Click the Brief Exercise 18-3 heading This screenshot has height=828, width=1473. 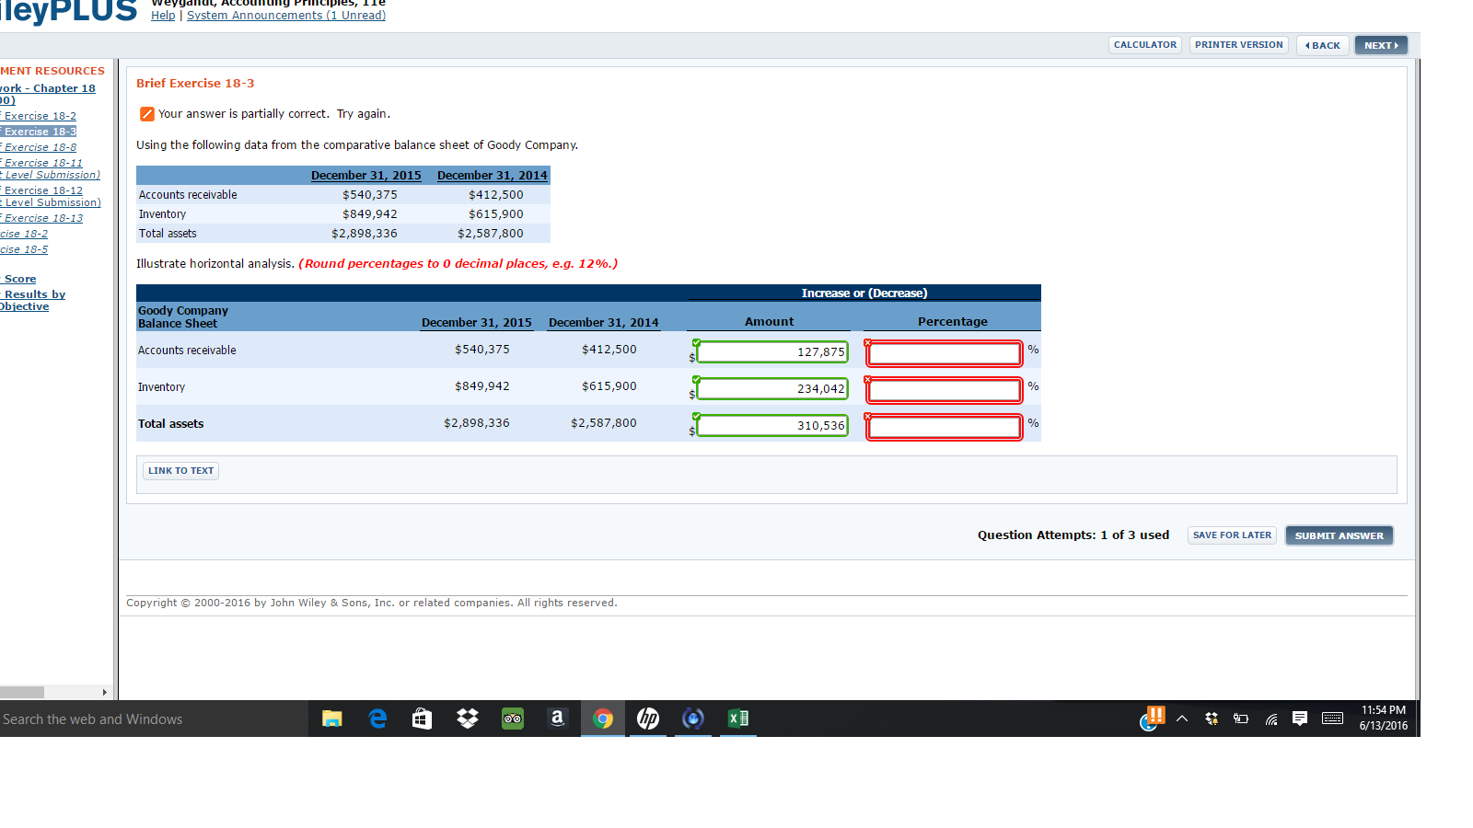tap(195, 83)
